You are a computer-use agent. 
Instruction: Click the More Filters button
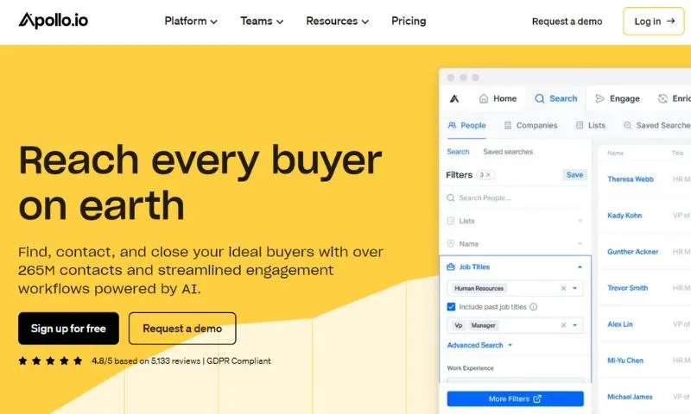point(515,398)
